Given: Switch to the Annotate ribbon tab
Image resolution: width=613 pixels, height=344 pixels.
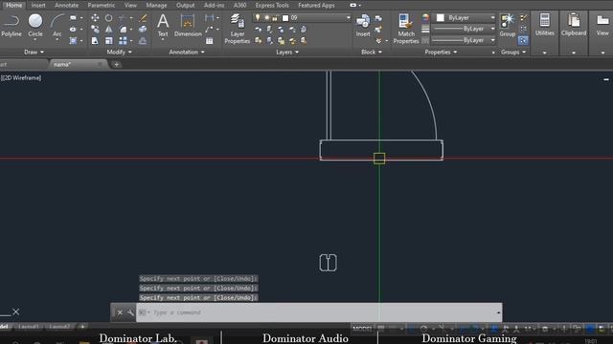Looking at the screenshot, I should coord(66,6).
